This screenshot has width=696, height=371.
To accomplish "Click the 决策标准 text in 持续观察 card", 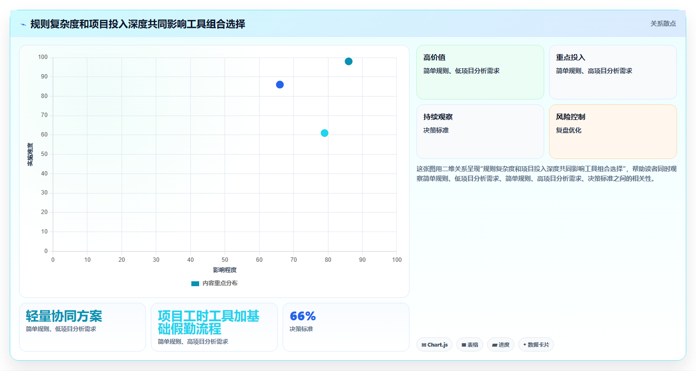I will [x=436, y=130].
